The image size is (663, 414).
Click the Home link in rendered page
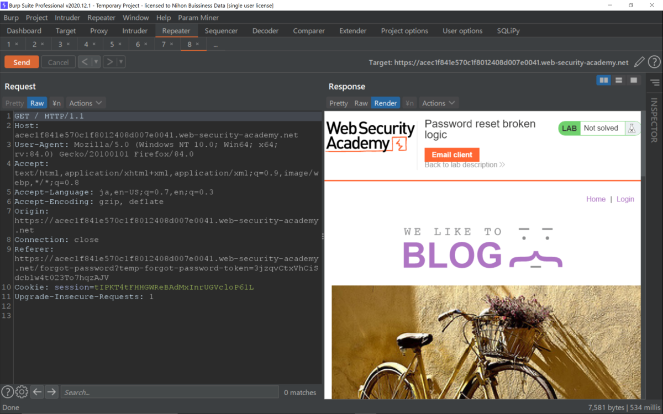click(596, 199)
